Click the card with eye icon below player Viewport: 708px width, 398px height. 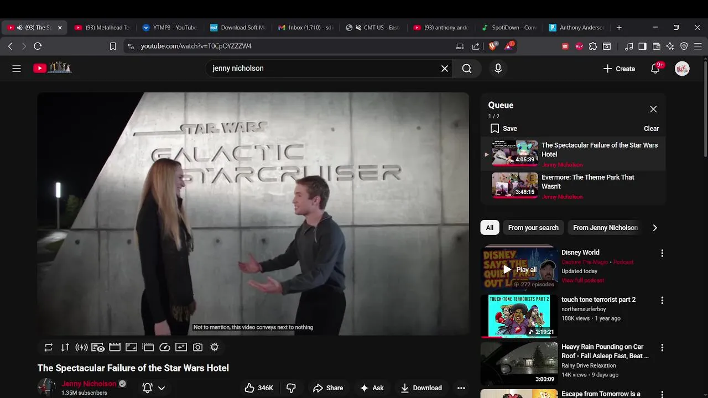(x=98, y=347)
